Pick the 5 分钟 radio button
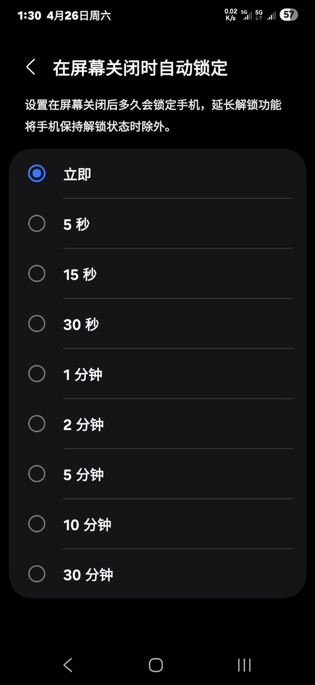Image resolution: width=315 pixels, height=685 pixels. 37,474
